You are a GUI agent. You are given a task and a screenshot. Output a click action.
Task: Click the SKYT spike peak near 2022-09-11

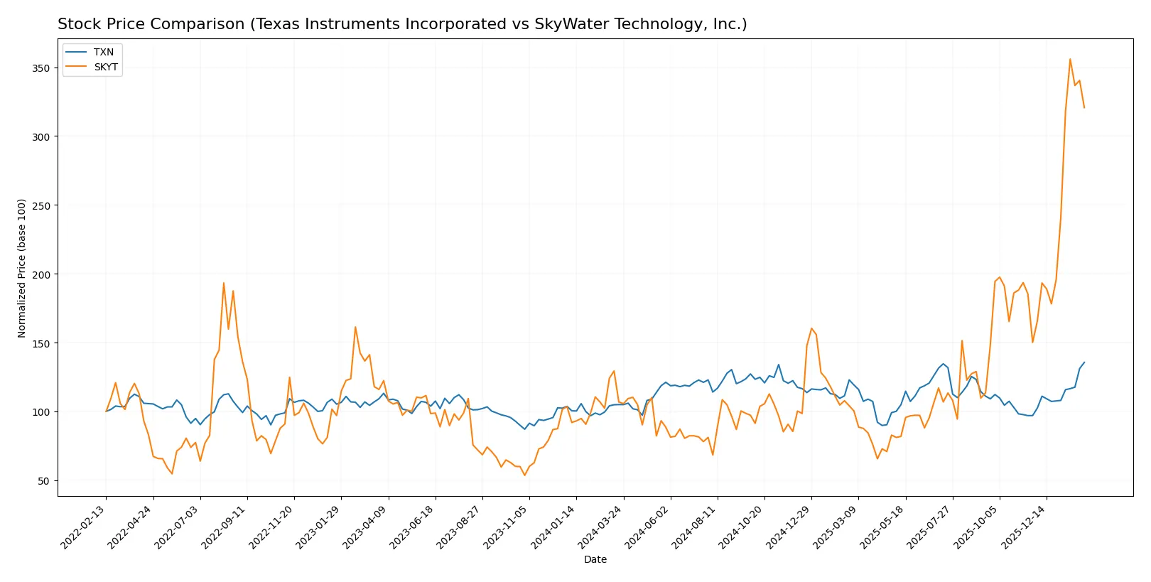224,283
